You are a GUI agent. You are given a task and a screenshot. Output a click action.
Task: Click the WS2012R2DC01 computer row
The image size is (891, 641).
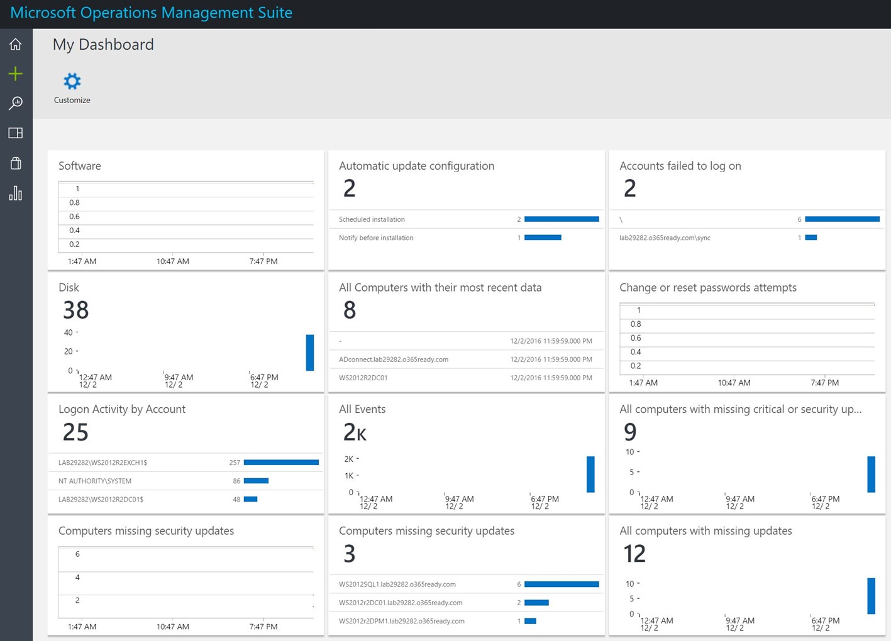467,378
